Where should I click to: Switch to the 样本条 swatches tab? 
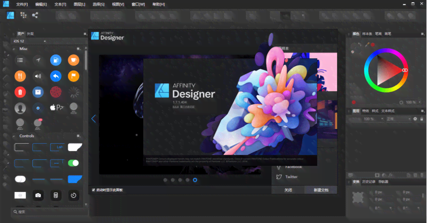pyautogui.click(x=367, y=34)
